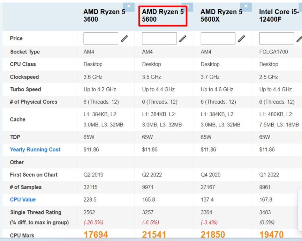Click the Single Thread Rating row label
302x241 pixels.
tap(36, 212)
